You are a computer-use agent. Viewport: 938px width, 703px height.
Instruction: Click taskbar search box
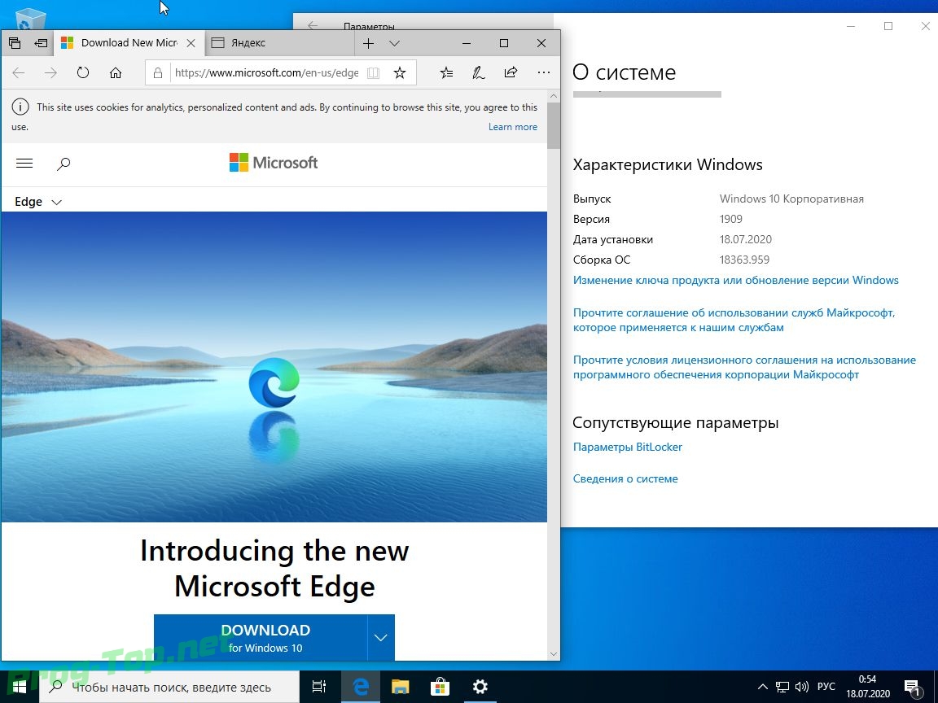169,687
